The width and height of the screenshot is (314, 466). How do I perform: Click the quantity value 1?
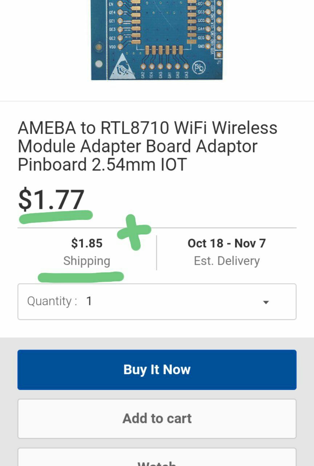click(89, 301)
